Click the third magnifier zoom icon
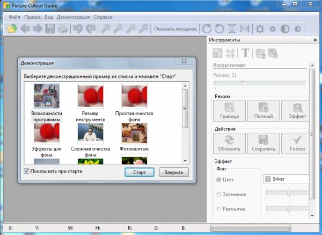 131,29
